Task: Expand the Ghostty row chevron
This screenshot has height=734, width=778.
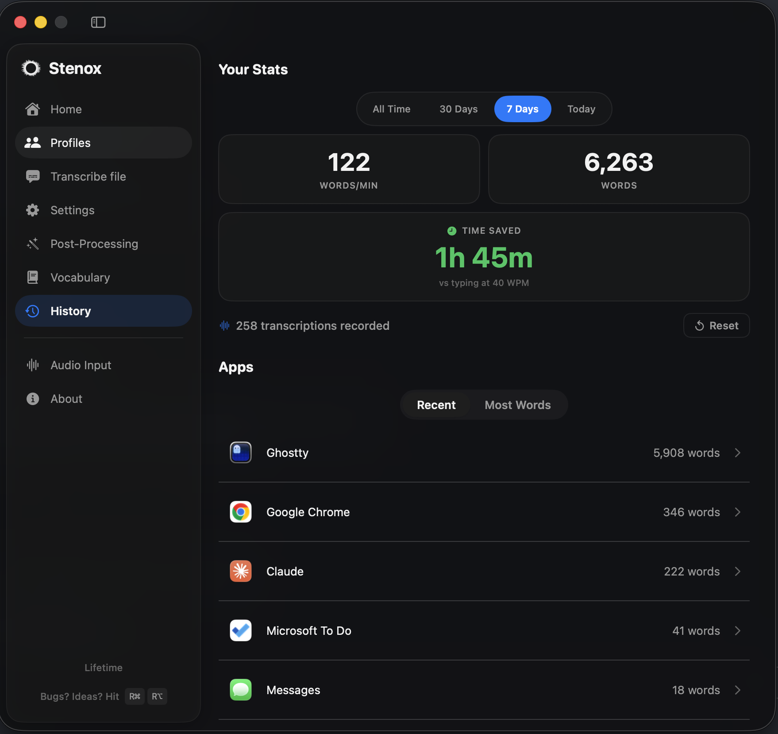Action: coord(738,452)
